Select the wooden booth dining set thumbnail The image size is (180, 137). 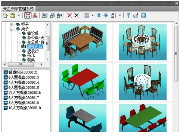tap(83, 42)
